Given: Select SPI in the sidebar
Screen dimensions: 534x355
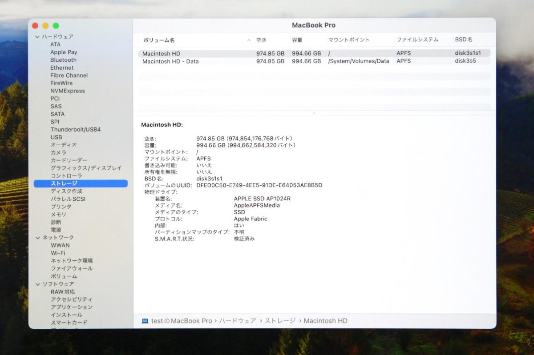Looking at the screenshot, I should (x=55, y=122).
